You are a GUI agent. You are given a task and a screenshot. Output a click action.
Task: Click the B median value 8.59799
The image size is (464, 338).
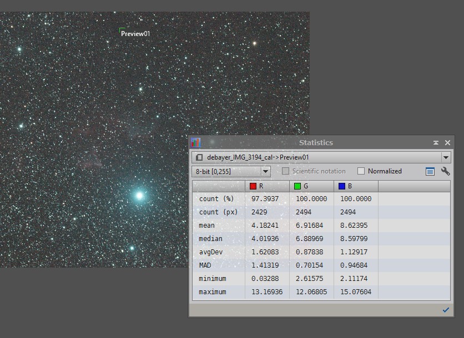click(354, 239)
